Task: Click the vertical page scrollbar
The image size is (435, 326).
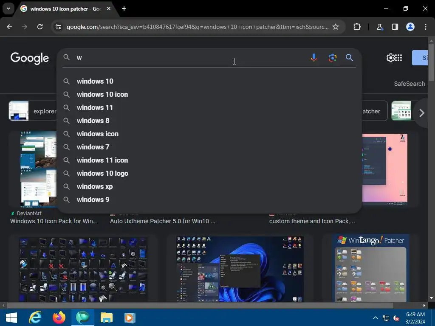Action: 431,63
